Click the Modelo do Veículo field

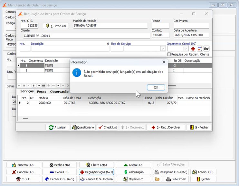110,25
